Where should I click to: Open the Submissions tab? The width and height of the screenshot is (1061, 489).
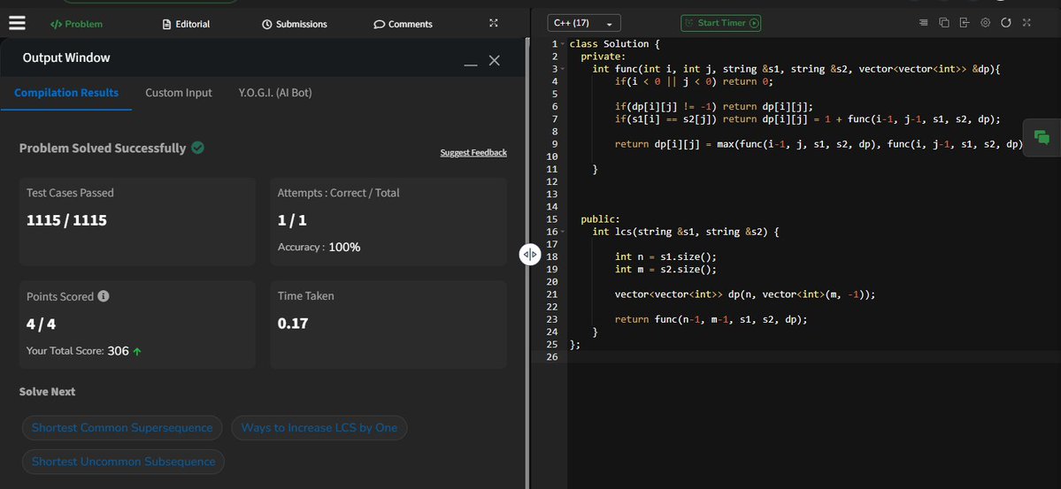point(295,25)
